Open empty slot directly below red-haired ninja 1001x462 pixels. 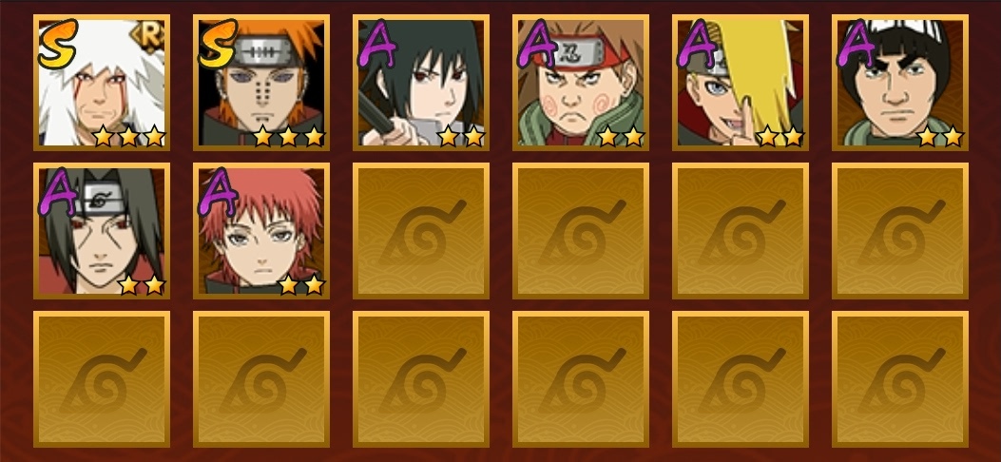point(261,379)
